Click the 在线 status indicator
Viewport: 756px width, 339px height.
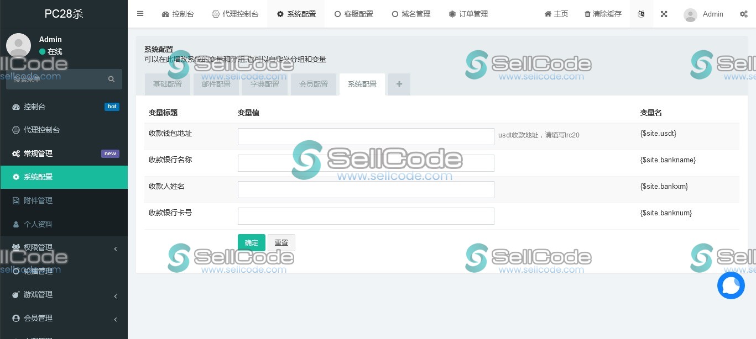click(x=51, y=51)
